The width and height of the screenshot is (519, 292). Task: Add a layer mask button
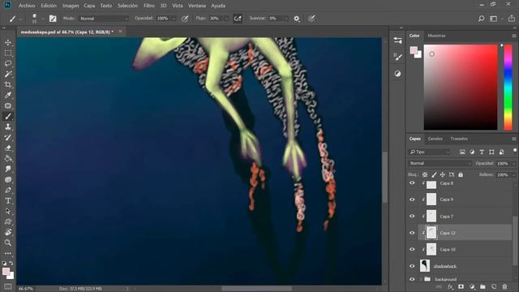coord(461,286)
